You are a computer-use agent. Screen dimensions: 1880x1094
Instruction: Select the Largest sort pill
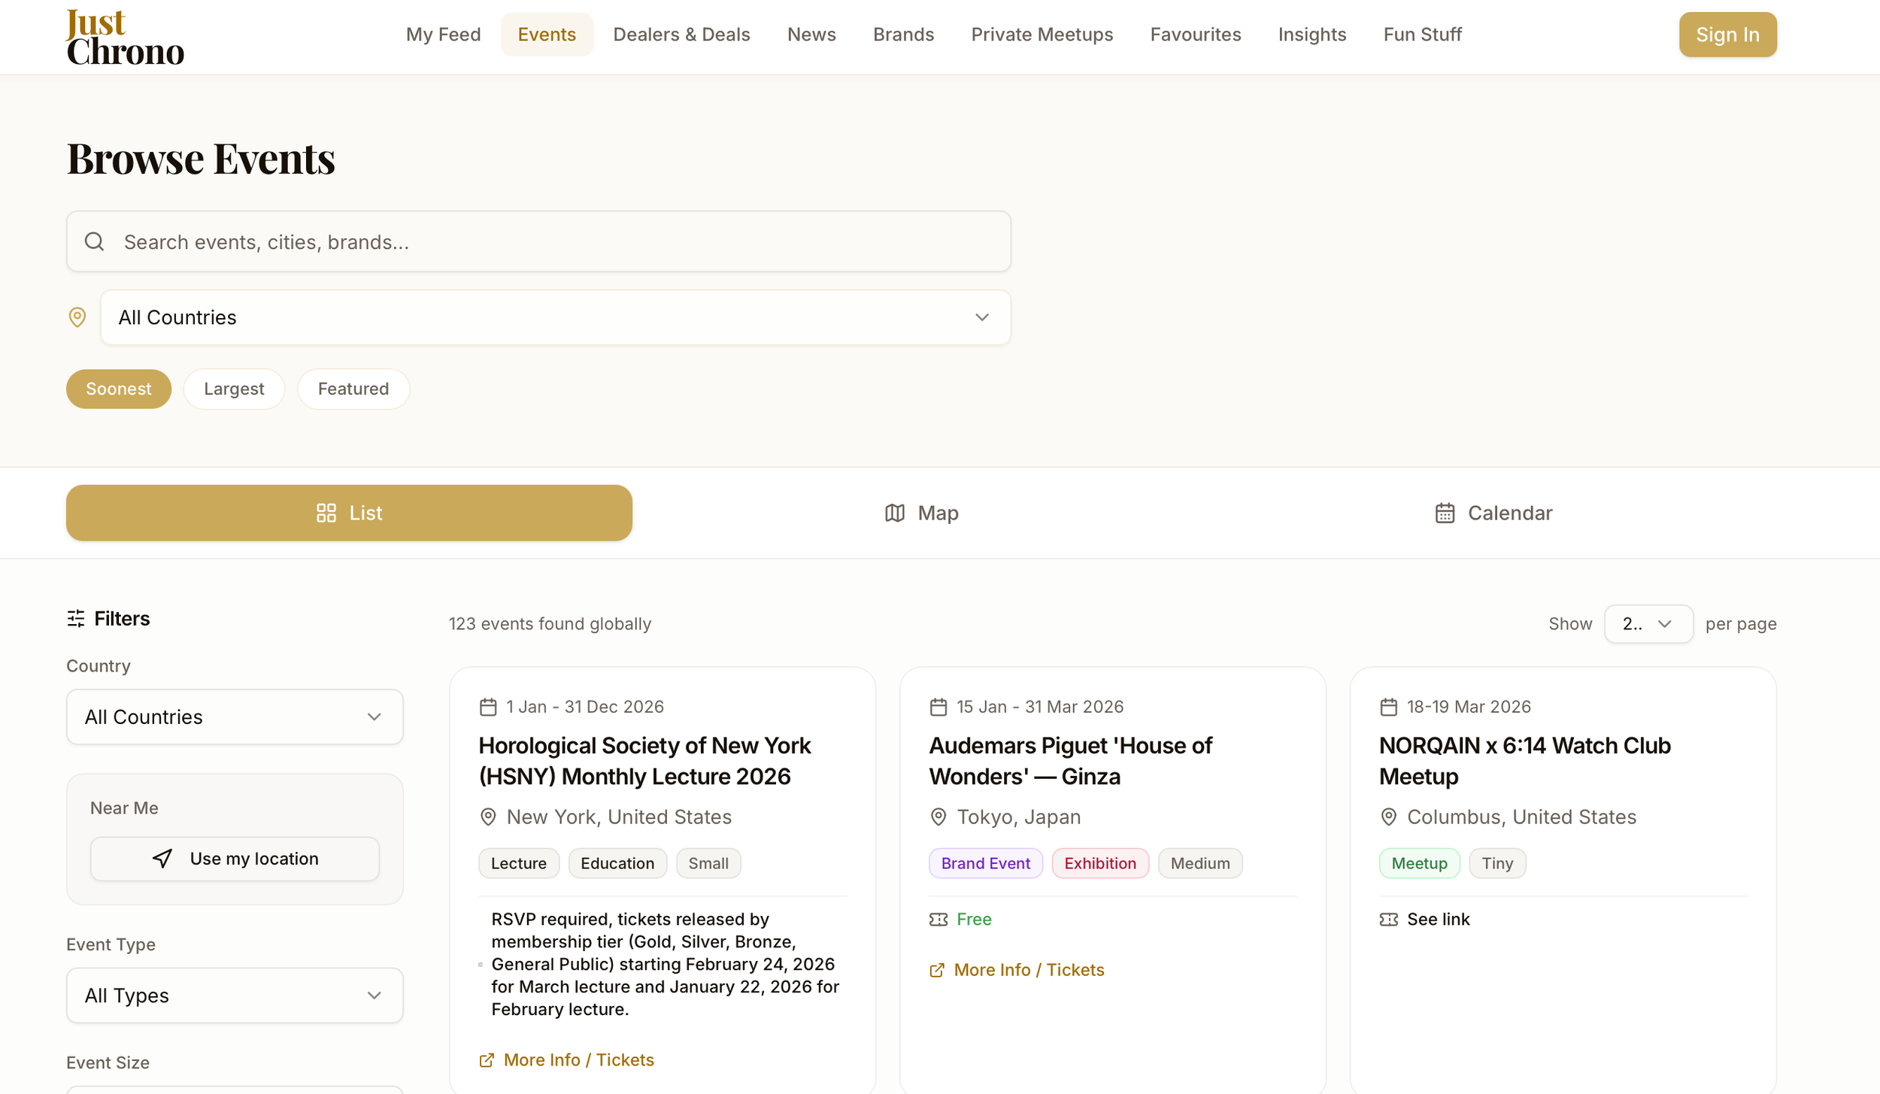click(234, 389)
